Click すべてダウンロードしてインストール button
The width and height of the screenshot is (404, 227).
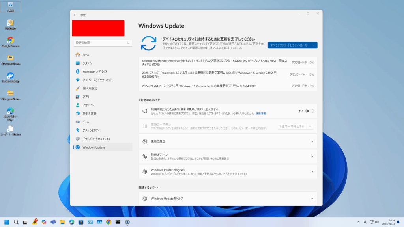(x=289, y=45)
